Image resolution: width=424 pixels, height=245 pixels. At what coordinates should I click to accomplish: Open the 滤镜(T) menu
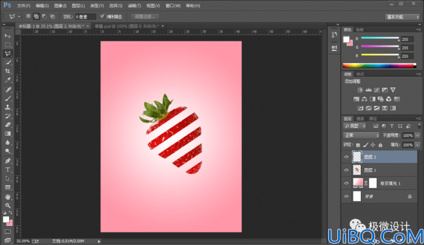(x=134, y=5)
